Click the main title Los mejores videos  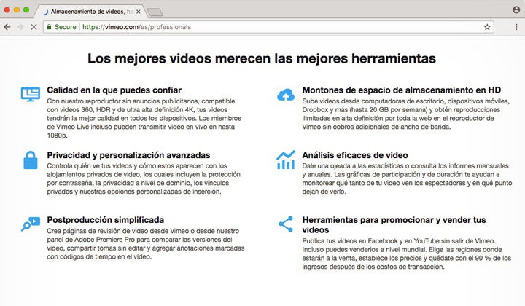click(x=262, y=58)
